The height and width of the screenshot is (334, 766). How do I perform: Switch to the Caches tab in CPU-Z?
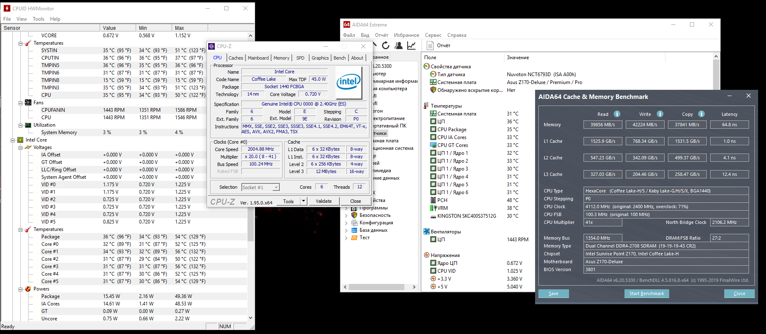click(236, 58)
